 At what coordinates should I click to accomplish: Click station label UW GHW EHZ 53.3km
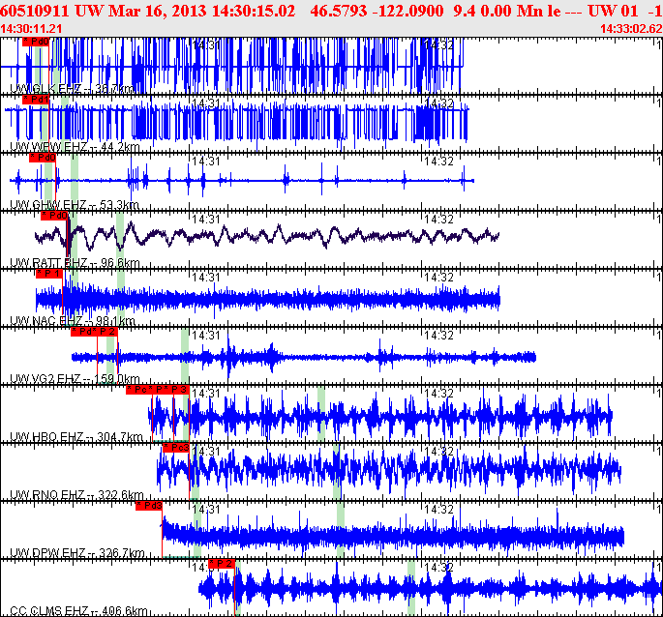click(x=74, y=205)
